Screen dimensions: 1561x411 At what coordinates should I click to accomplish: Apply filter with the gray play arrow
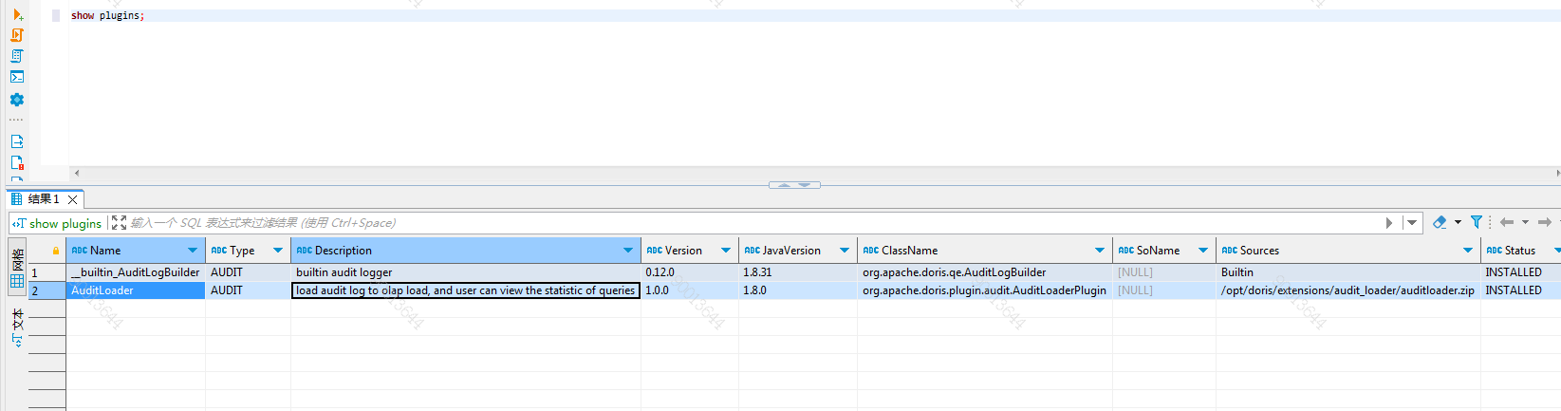coord(1389,222)
